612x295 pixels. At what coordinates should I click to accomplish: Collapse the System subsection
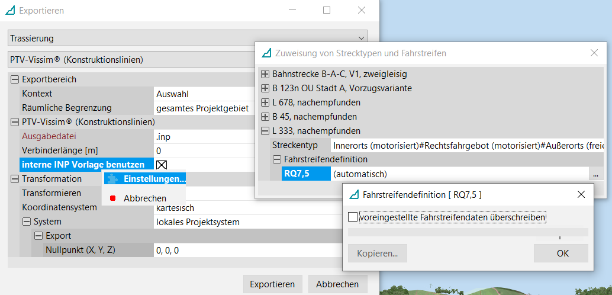tap(27, 222)
